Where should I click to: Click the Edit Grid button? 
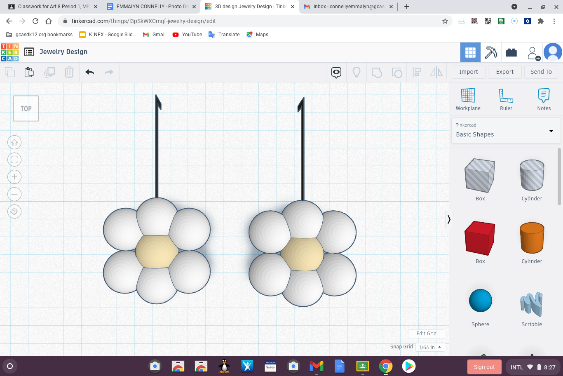(x=427, y=334)
